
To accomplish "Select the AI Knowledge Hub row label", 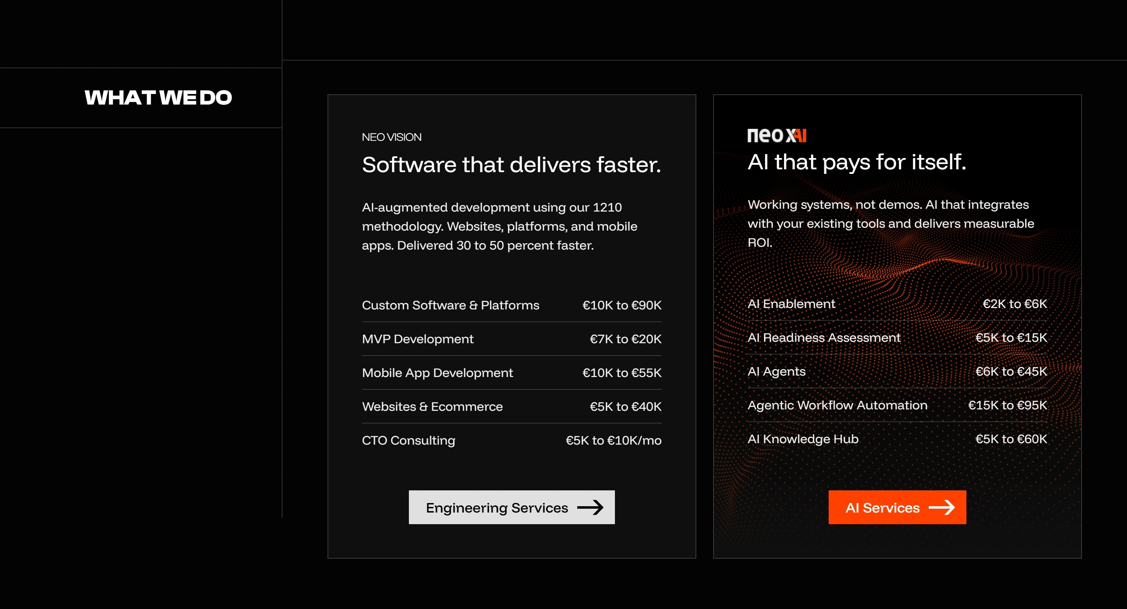I will tap(803, 439).
